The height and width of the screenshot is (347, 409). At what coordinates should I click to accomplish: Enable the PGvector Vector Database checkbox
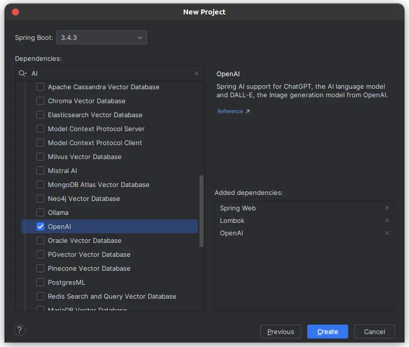click(x=40, y=254)
